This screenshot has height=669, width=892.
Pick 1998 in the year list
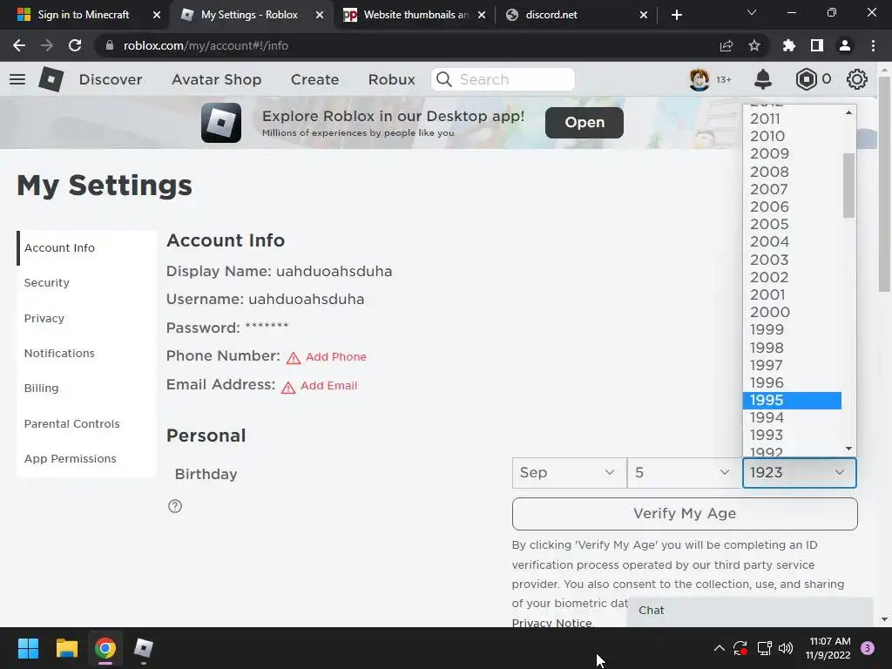pyautogui.click(x=792, y=348)
